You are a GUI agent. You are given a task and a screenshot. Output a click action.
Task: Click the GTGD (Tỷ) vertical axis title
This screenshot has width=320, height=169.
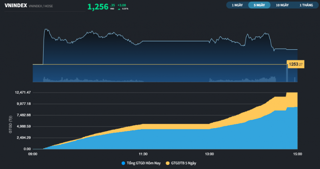coord(10,120)
